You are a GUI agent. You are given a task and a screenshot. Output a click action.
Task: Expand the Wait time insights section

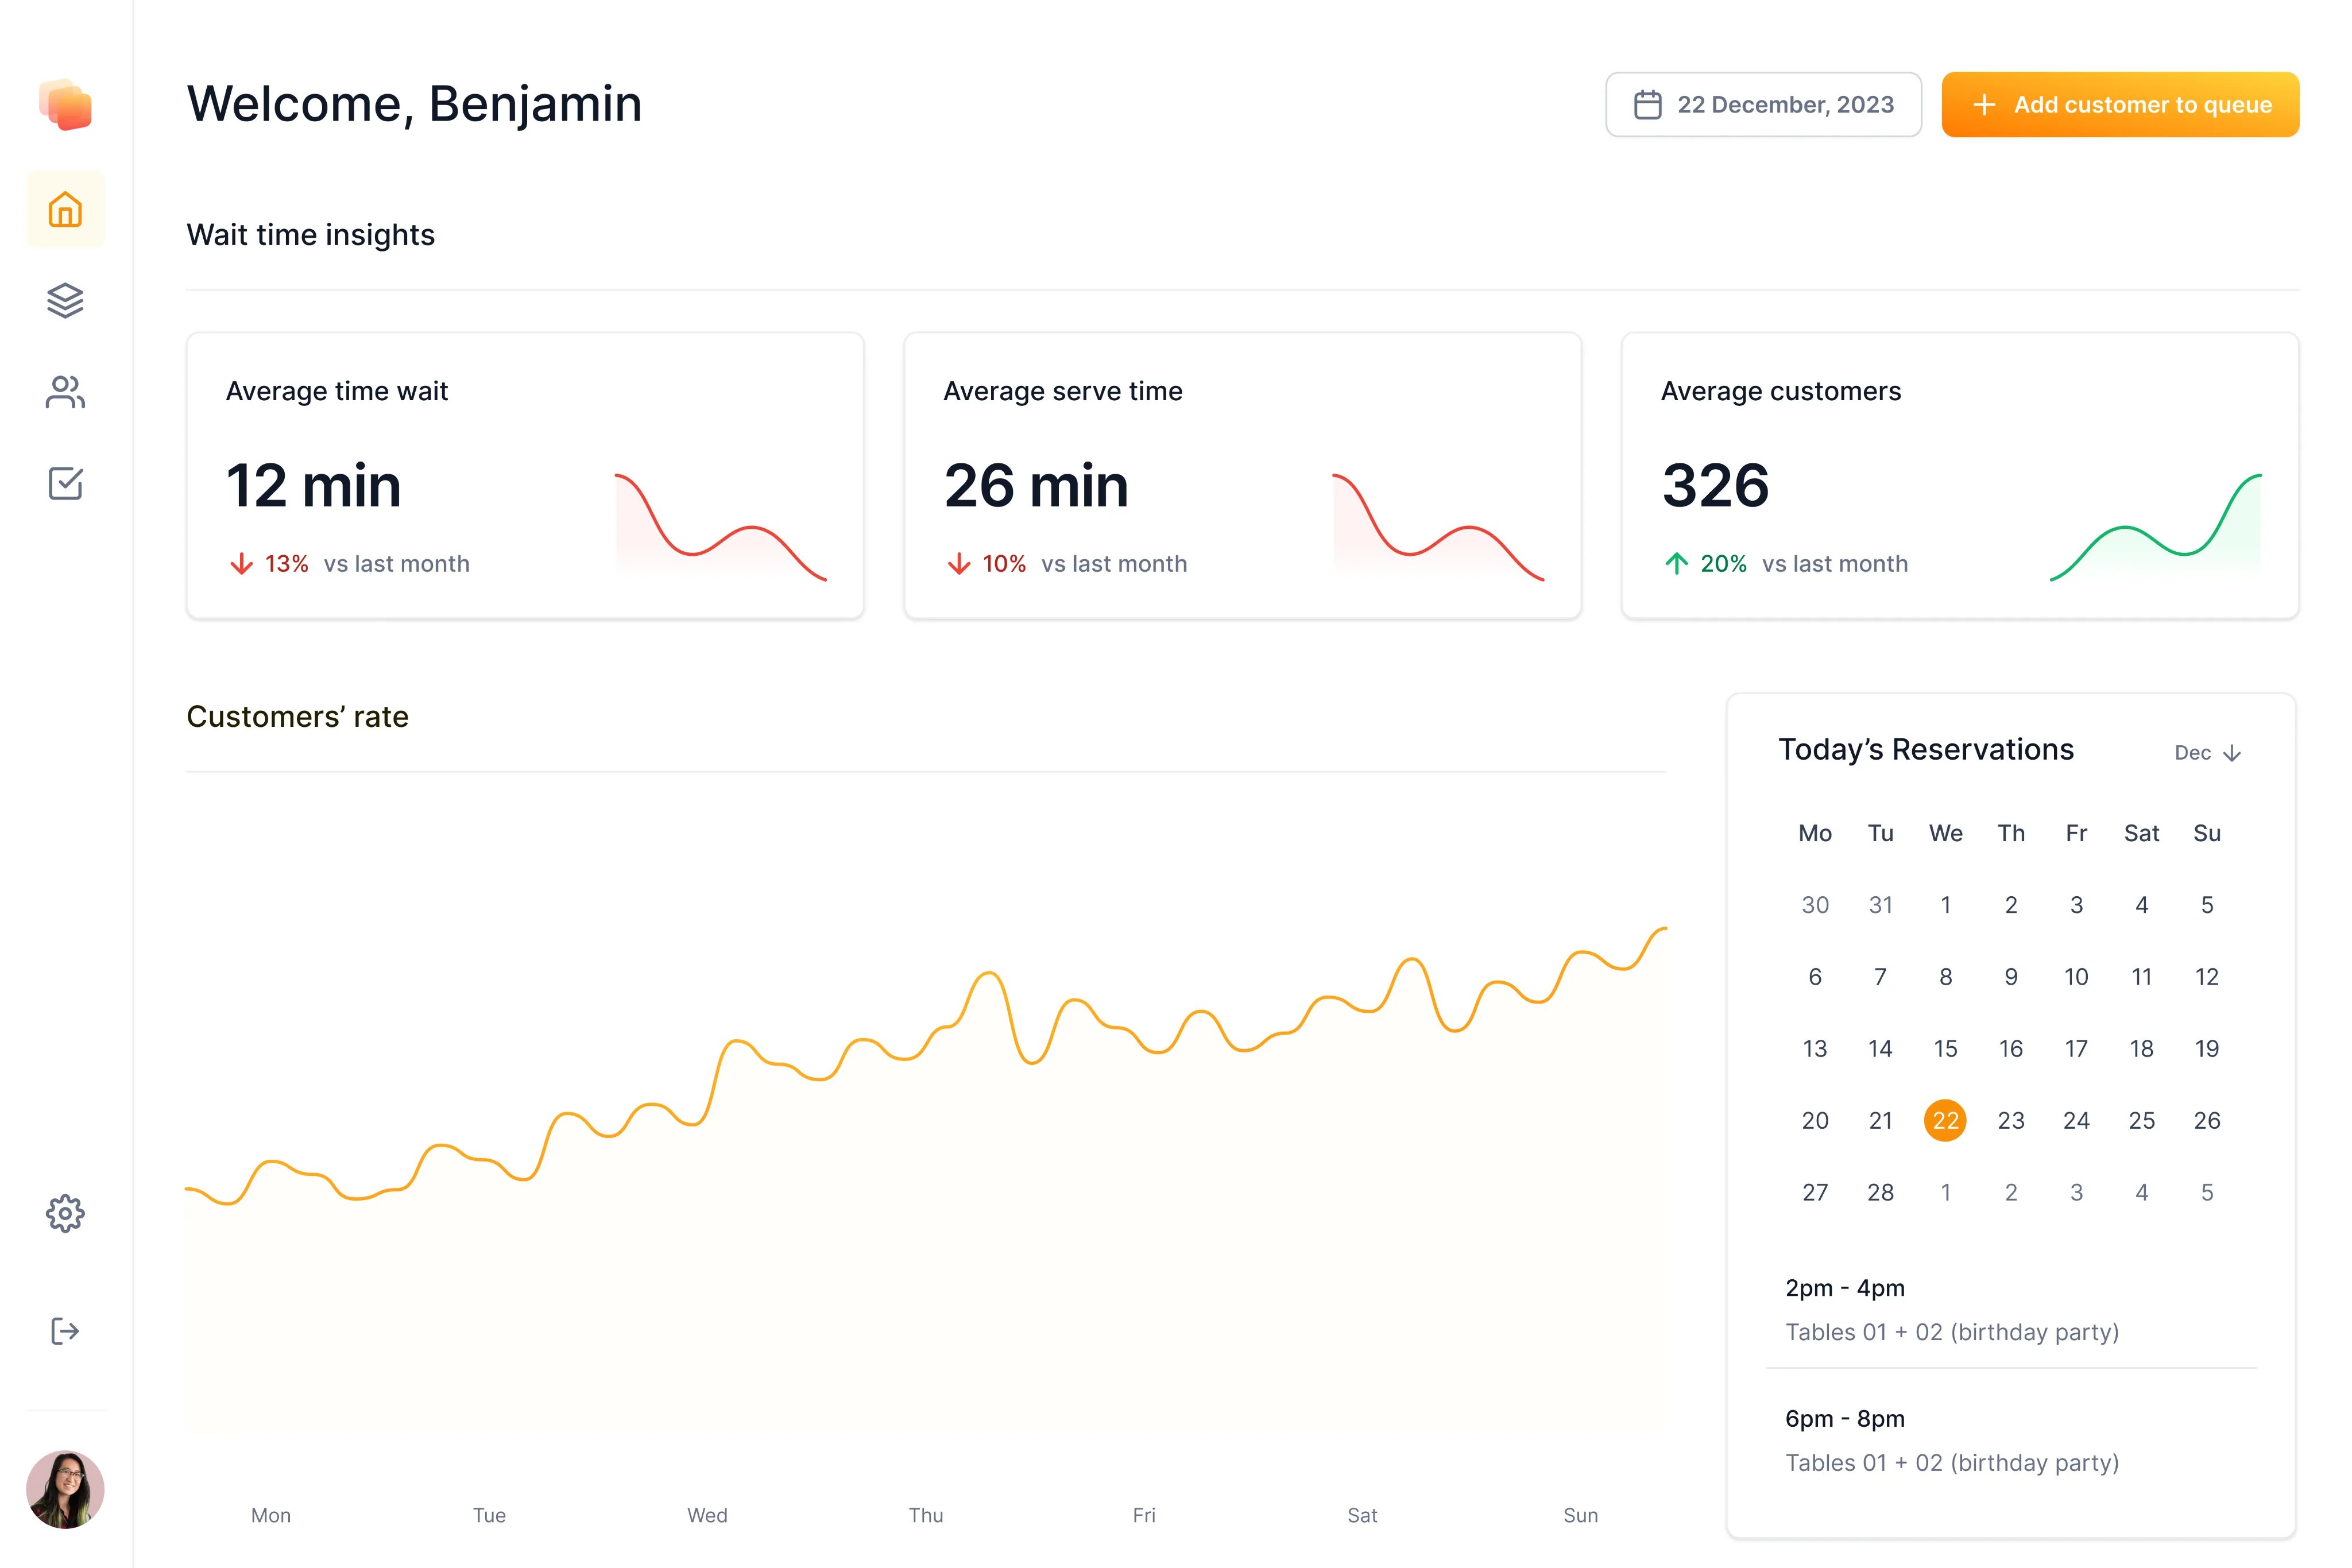[x=310, y=235]
